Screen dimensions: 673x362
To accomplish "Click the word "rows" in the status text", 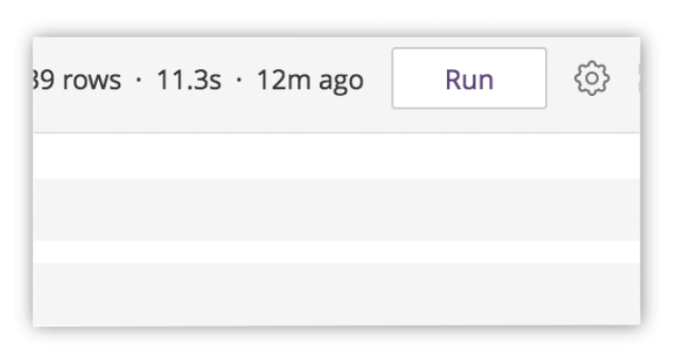I will click(x=92, y=81).
